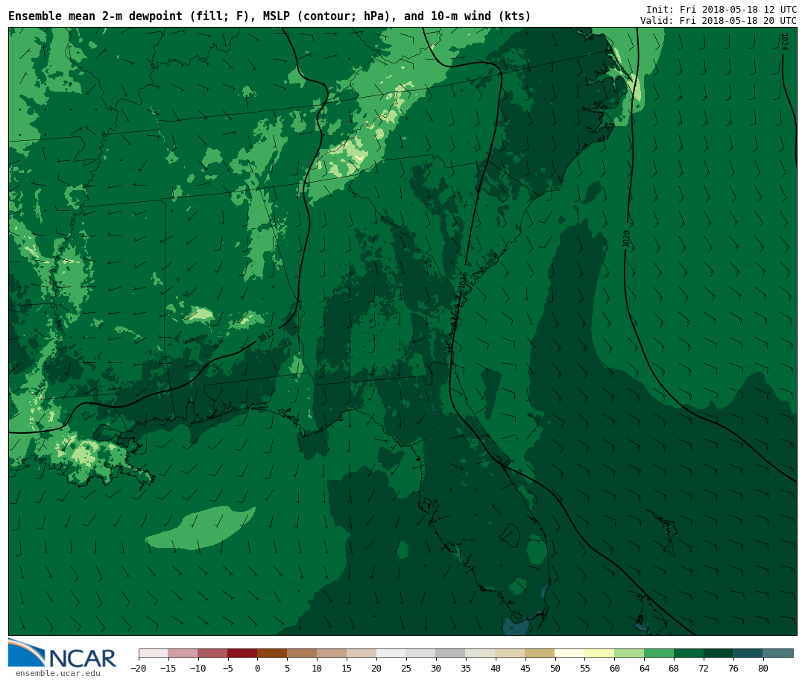Pick the rose-red swatch between -10 and -5
Screen dimensions: 805x682
(x=213, y=654)
